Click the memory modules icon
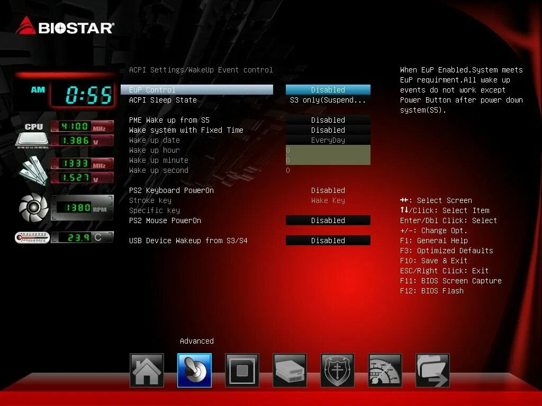 [x=33, y=170]
